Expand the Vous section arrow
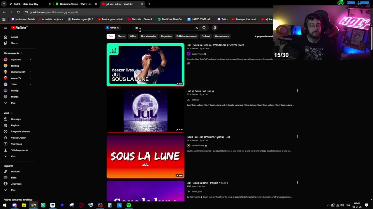This screenshot has height=209, width=373. tap(12, 113)
